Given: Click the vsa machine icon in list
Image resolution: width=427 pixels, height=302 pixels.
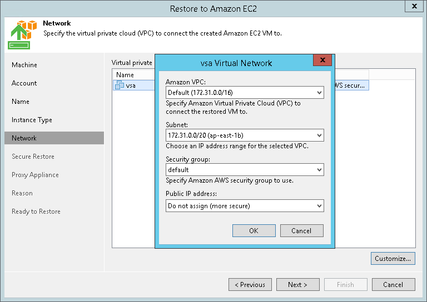Looking at the screenshot, I should 120,85.
